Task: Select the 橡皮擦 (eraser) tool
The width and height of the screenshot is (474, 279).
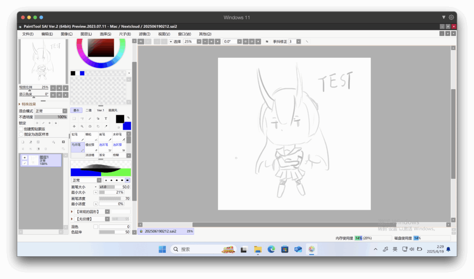Action: click(91, 146)
